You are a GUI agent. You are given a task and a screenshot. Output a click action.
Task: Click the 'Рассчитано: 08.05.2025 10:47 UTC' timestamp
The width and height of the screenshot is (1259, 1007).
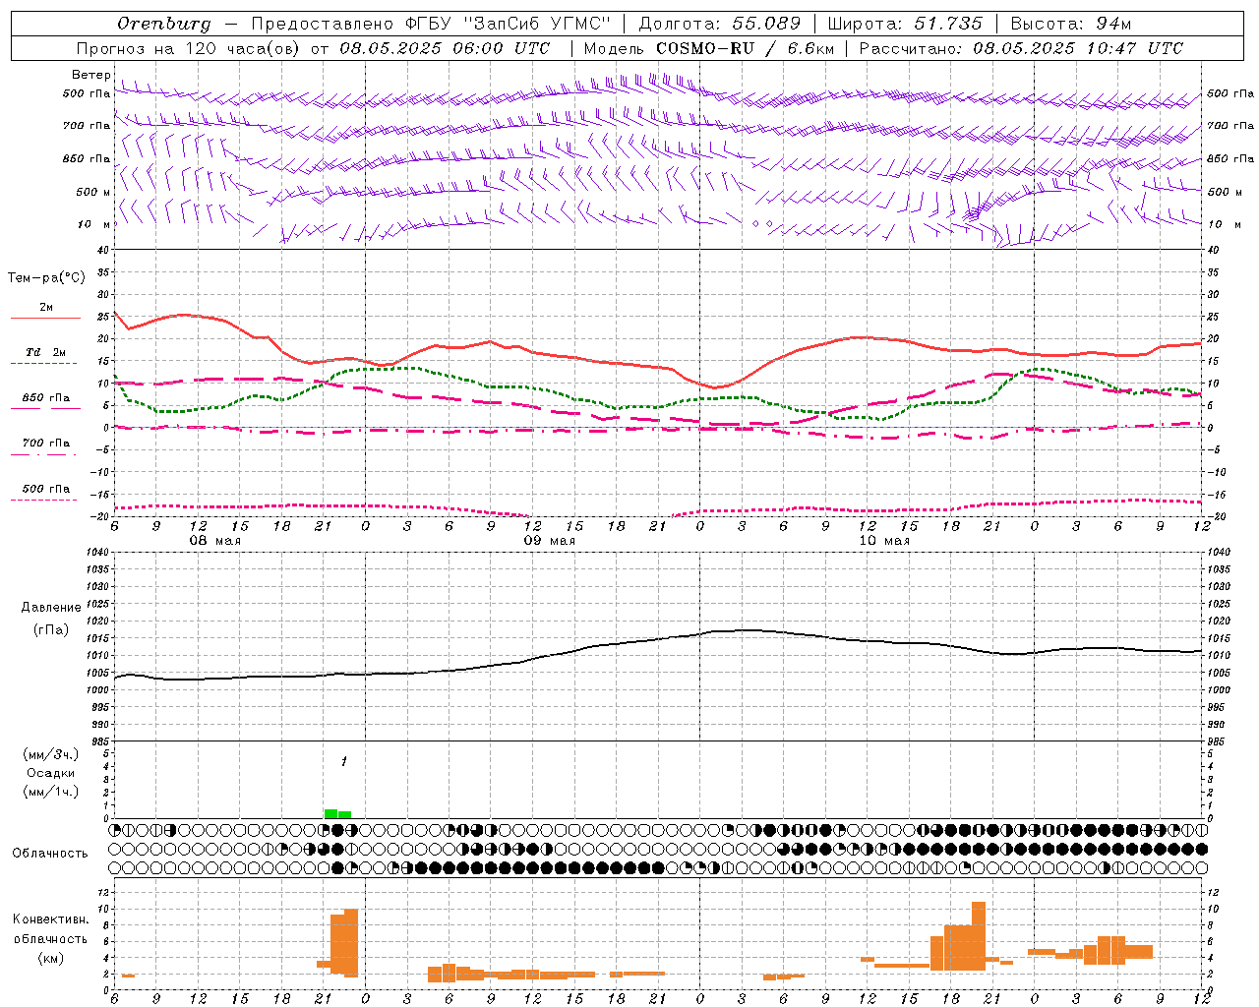1021,48
